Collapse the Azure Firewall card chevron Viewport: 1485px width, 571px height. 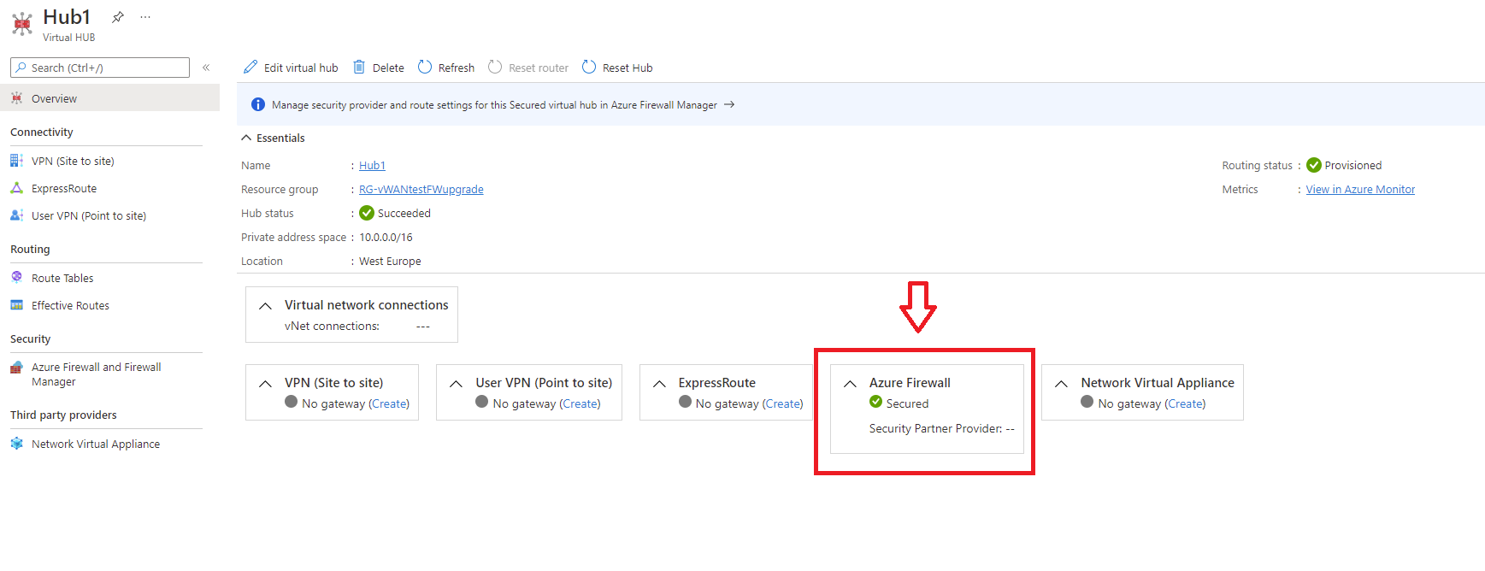click(x=850, y=384)
